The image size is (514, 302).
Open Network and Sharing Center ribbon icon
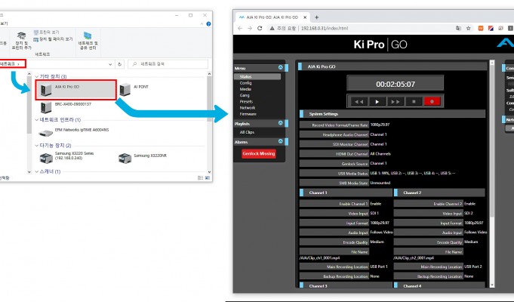(88, 41)
